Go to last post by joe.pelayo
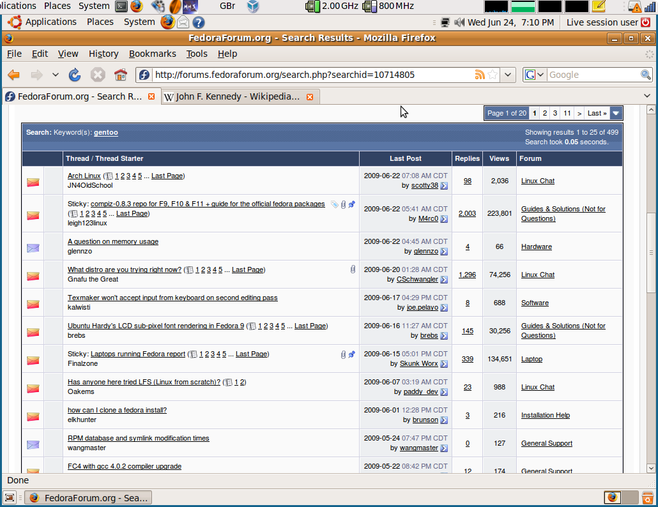658x507 pixels. tap(444, 308)
